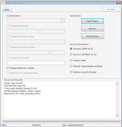Click 'P-key semc module version 01.00' log line

(x=20, y=88)
